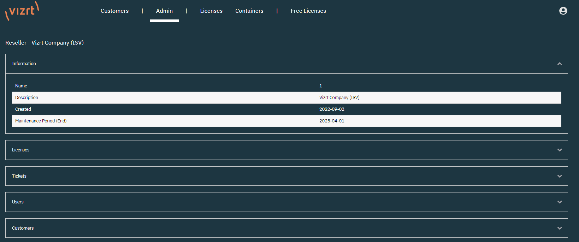Open the user account profile icon
579x242 pixels.
(563, 11)
